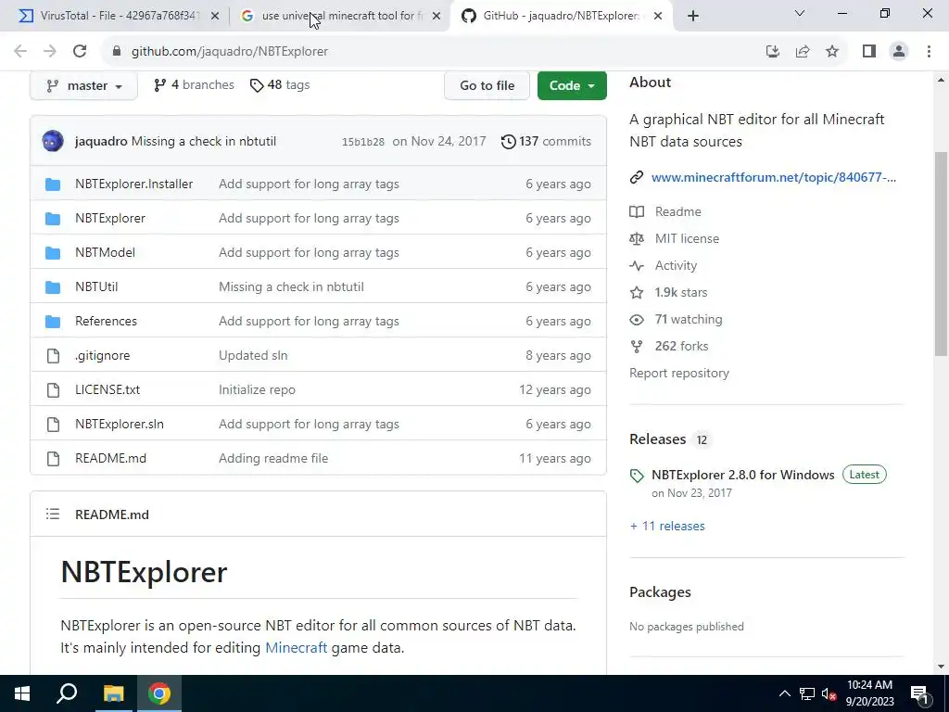The width and height of the screenshot is (949, 712).
Task: Close the GitHub NBTExplorer tab
Action: (659, 17)
